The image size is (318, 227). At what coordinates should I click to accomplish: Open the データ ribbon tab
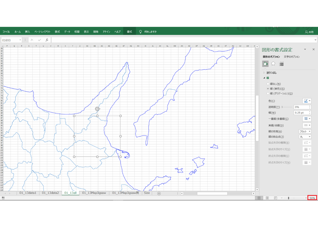(67, 32)
